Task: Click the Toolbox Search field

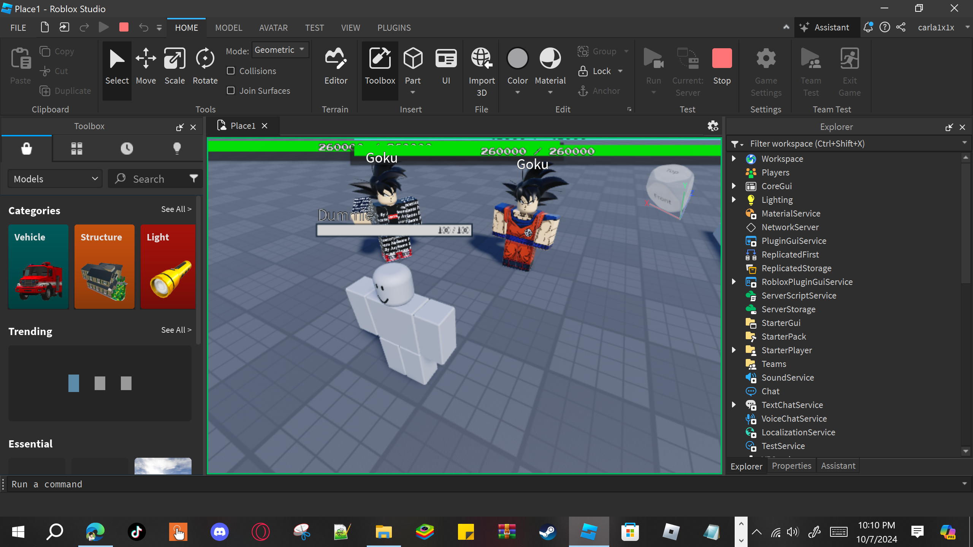Action: click(149, 179)
